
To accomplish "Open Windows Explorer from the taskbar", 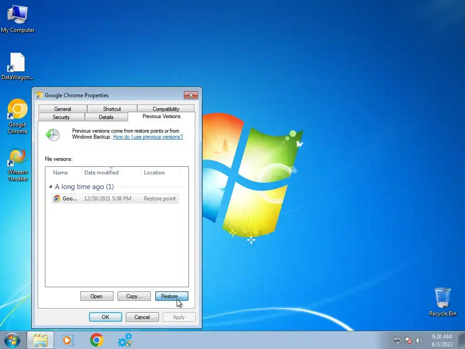I will 40,340.
